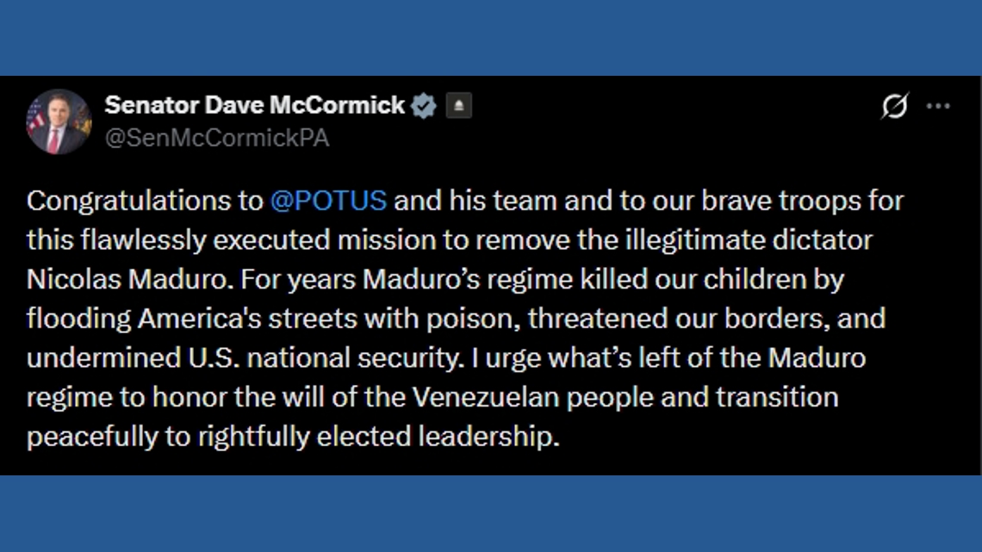982x552 pixels.
Task: Click the Grok icon on the post
Action: point(895,107)
